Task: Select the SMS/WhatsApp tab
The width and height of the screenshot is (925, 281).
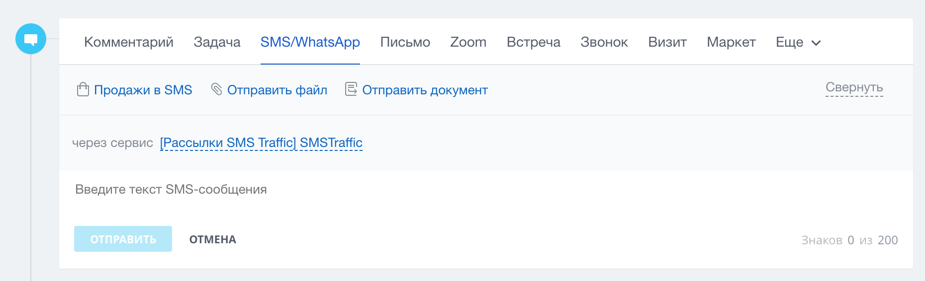Action: (310, 42)
